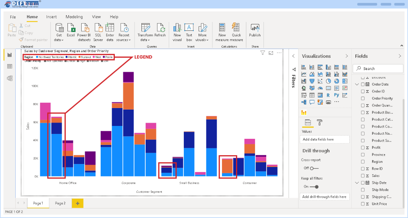Click the Search box in Fields pane
This screenshot has width=408, height=218.
(x=377, y=68)
